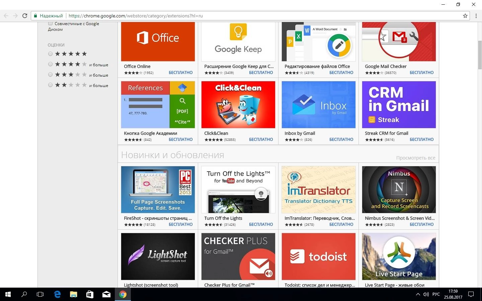
Task: Click БЕСПЛАТНО under Click&Clean
Action: [261, 139]
